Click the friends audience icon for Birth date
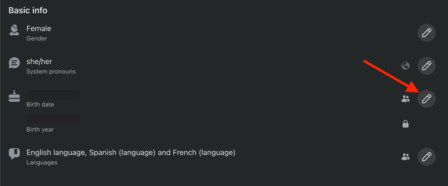The width and height of the screenshot is (448, 186). (x=405, y=99)
